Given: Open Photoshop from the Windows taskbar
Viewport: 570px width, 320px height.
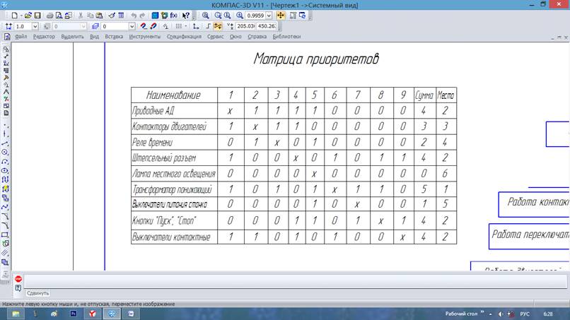Looking at the screenshot, I should pyautogui.click(x=71, y=313).
